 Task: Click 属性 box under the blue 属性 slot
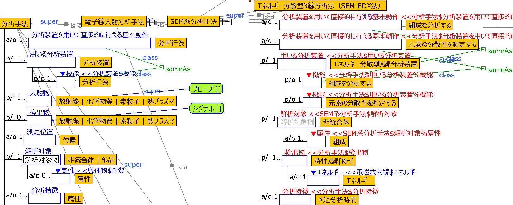tap(84, 179)
